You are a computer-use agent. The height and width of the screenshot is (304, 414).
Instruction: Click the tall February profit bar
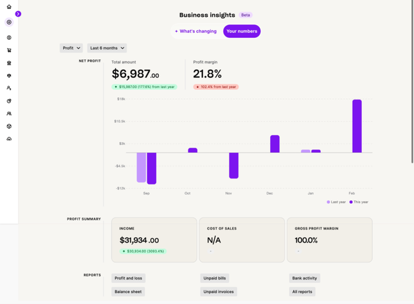pos(357,126)
